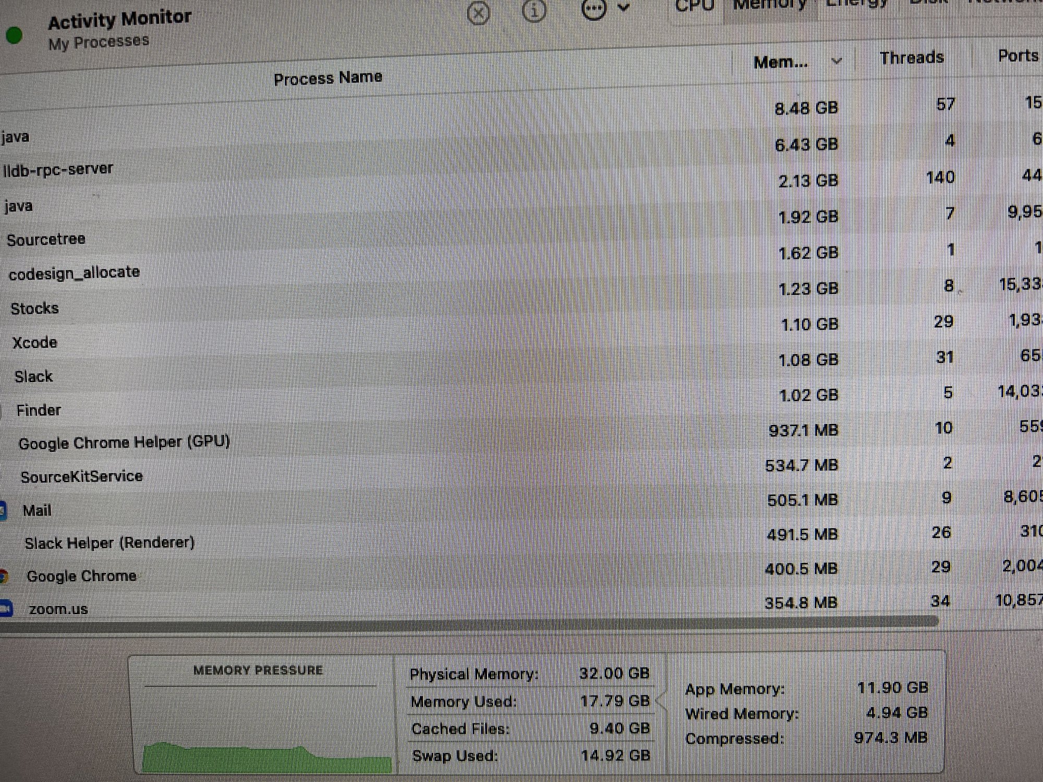The height and width of the screenshot is (782, 1043).
Task: Click the stop process X icon
Action: [x=478, y=13]
